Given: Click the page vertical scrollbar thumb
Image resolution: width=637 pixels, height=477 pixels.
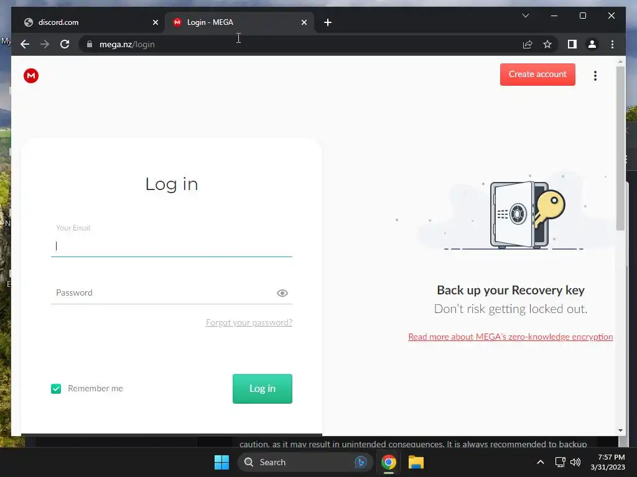Looking at the screenshot, I should (x=620, y=148).
